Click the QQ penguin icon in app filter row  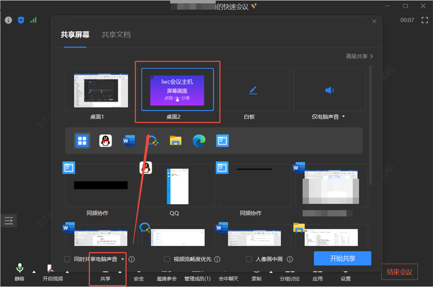click(x=105, y=141)
